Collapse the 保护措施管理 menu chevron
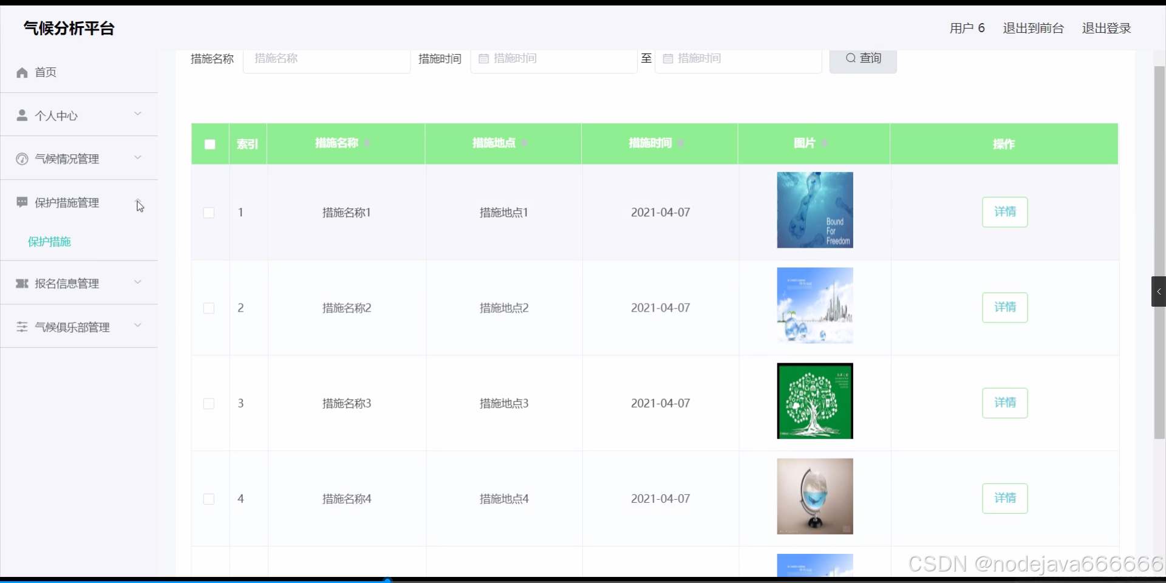Viewport: 1166px width, 583px height. pyautogui.click(x=138, y=202)
